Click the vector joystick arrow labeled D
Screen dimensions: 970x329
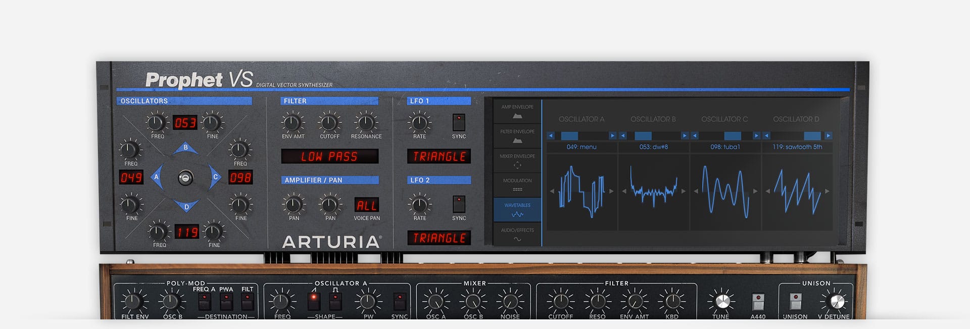[x=186, y=206]
